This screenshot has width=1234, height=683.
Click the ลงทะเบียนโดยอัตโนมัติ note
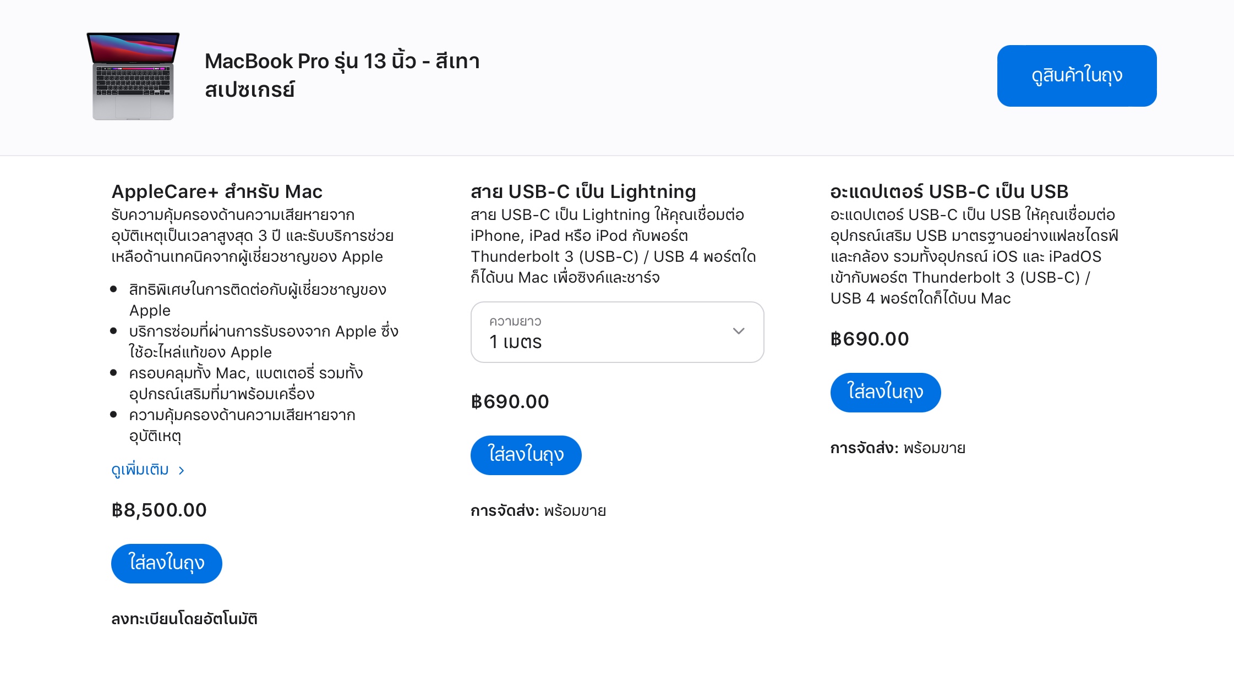click(x=184, y=619)
